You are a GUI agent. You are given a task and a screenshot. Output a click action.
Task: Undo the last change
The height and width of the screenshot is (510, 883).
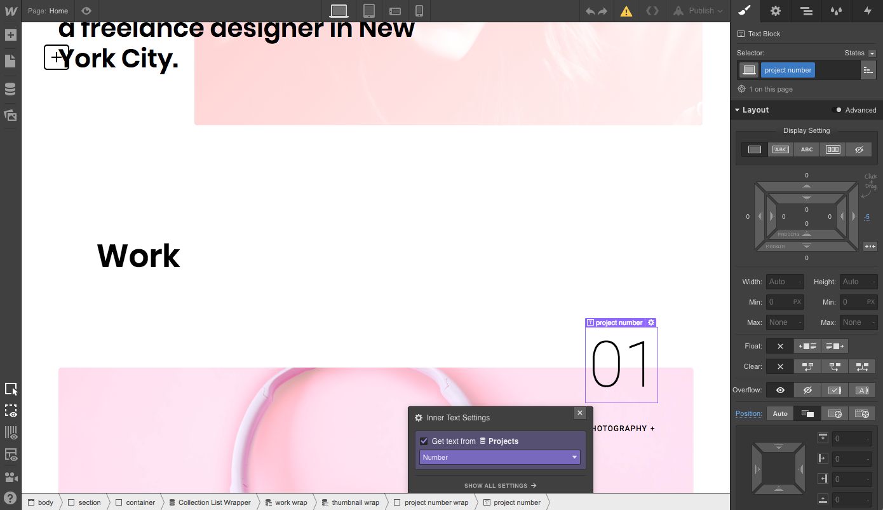pyautogui.click(x=590, y=11)
